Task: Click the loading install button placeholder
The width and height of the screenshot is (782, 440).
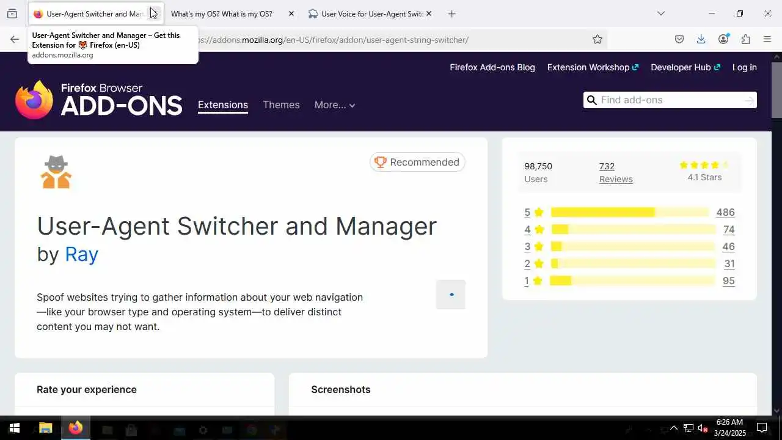Action: pos(451,295)
